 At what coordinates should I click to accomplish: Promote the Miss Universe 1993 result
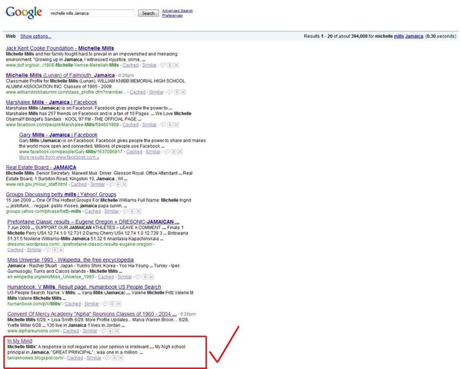(x=145, y=277)
